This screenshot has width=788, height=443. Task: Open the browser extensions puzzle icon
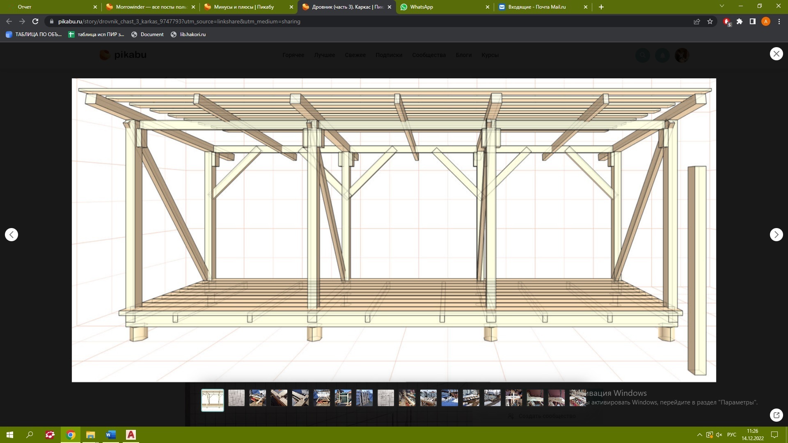click(x=740, y=21)
